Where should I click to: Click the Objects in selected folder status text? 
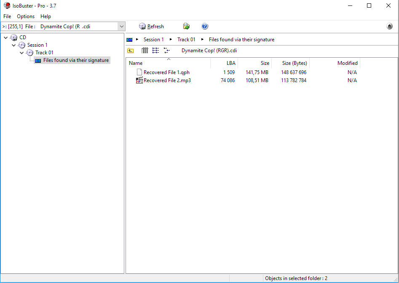(x=296, y=278)
